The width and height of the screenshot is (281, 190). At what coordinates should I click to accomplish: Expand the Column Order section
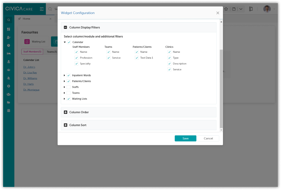(65, 112)
